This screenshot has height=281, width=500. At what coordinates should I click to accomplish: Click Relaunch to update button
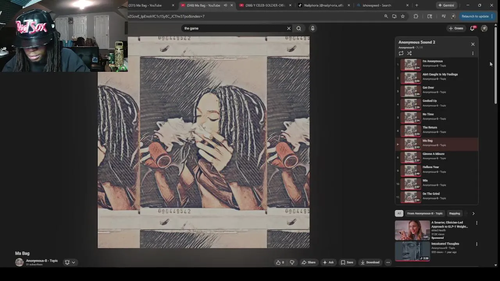pos(477,16)
